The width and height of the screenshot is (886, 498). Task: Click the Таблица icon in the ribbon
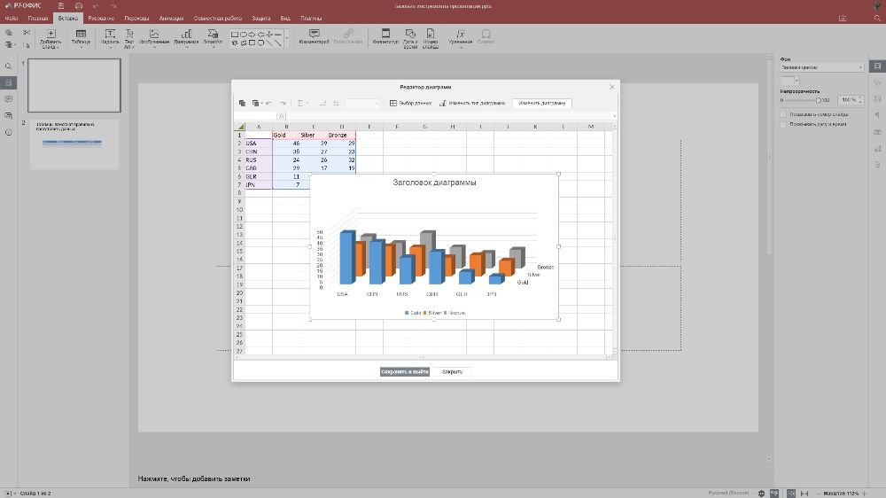point(81,34)
